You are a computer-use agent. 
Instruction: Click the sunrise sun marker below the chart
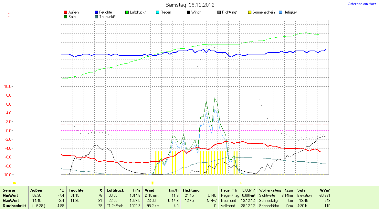coord(15,183)
